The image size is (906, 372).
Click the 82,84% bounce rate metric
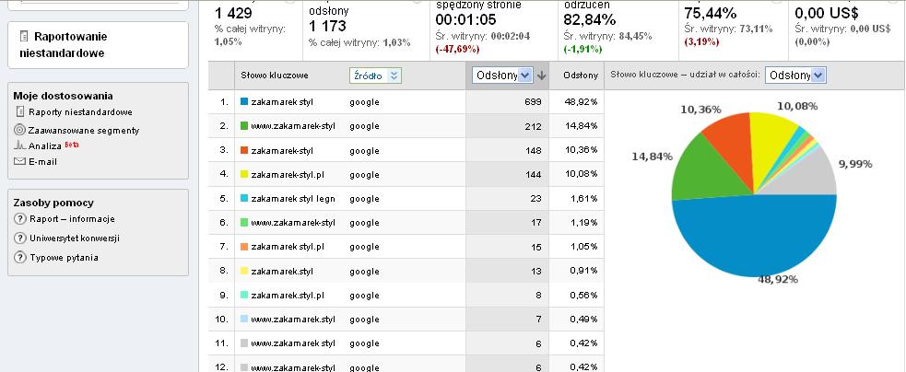point(589,20)
